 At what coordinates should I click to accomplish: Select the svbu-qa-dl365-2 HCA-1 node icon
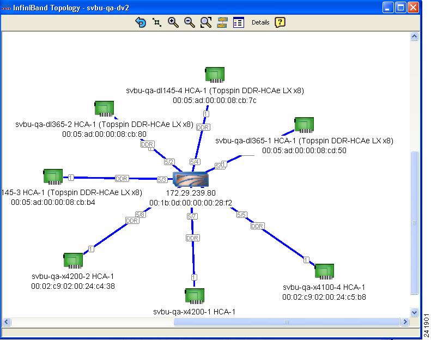point(104,108)
